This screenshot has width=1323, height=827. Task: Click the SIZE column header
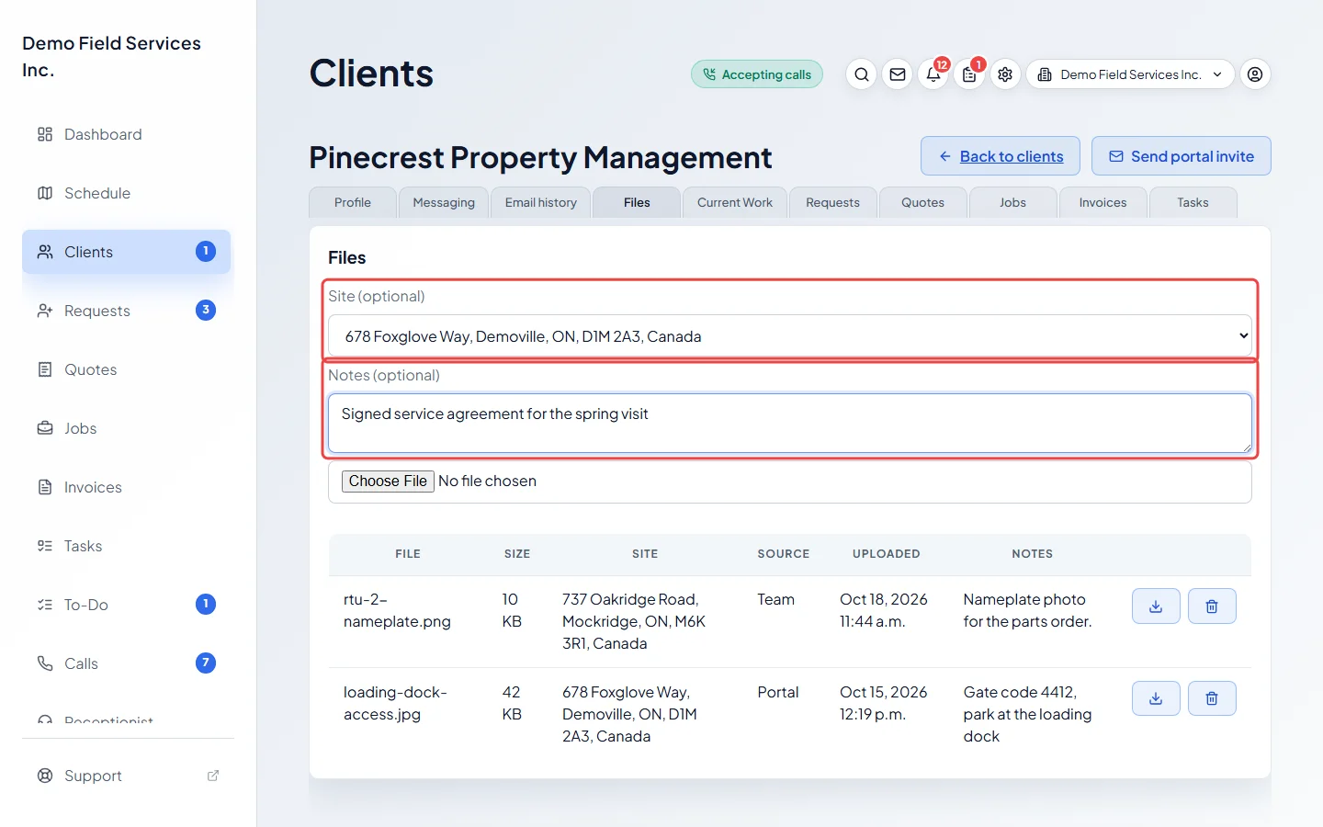click(x=517, y=554)
